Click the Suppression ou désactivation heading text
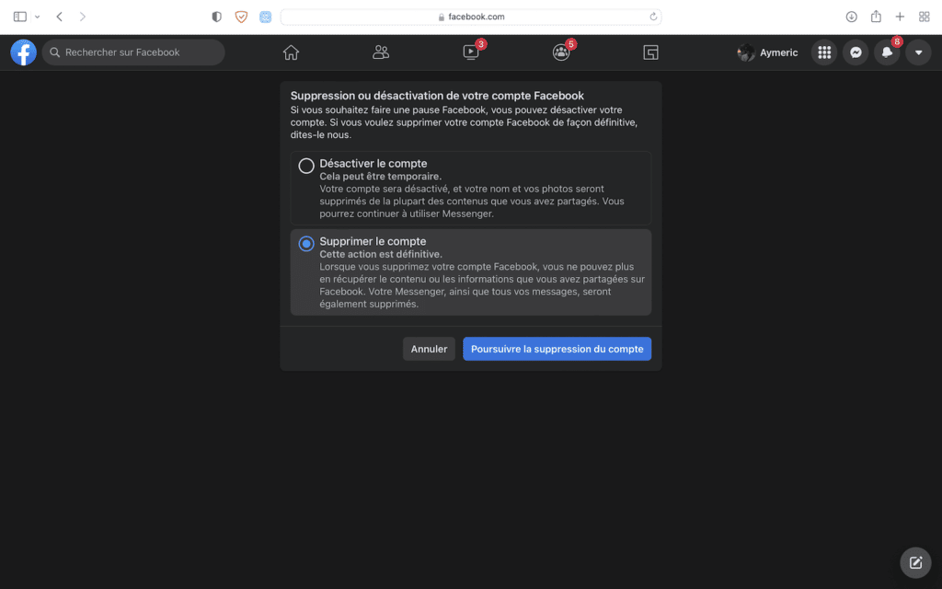 437,96
